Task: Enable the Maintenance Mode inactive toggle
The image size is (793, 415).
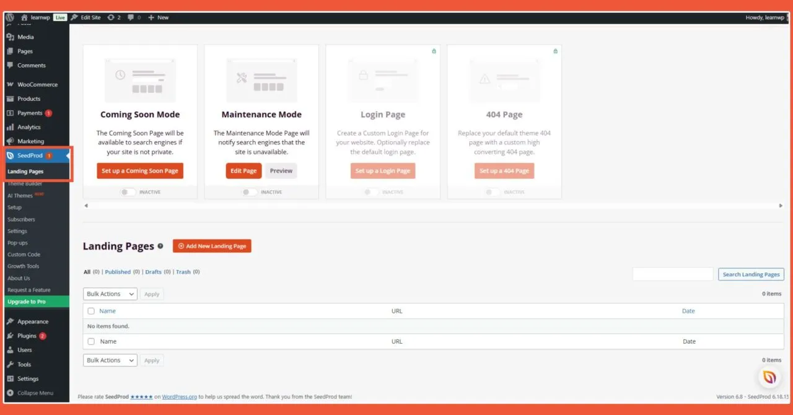Action: pos(250,192)
